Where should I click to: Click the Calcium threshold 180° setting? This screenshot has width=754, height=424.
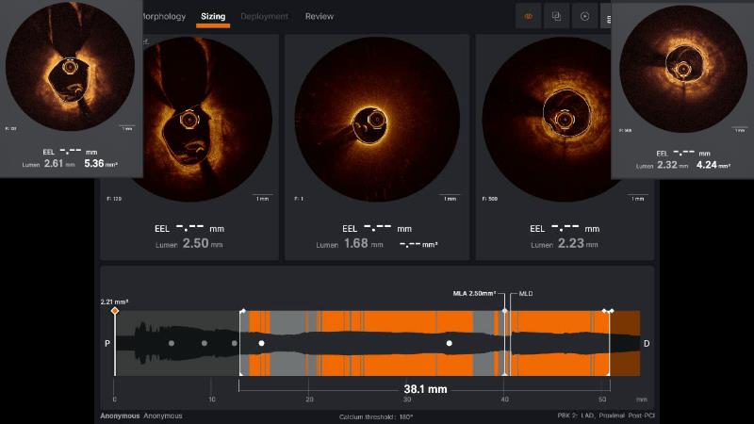point(376,416)
